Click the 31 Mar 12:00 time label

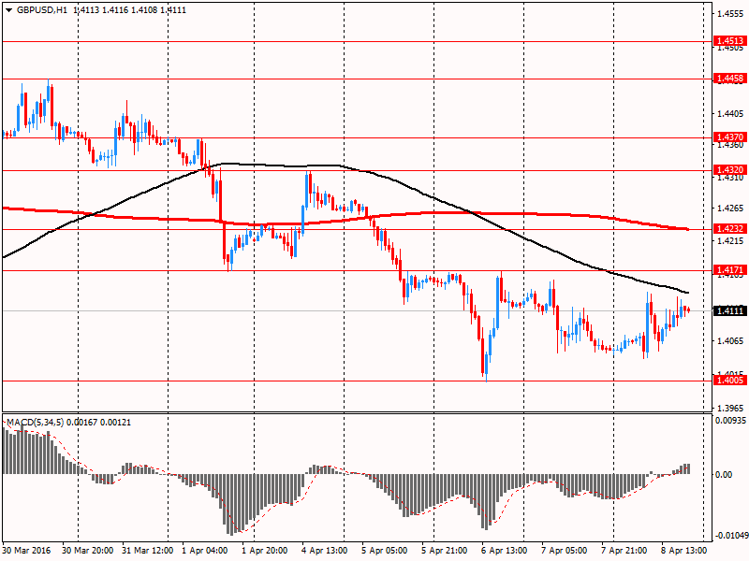(148, 551)
